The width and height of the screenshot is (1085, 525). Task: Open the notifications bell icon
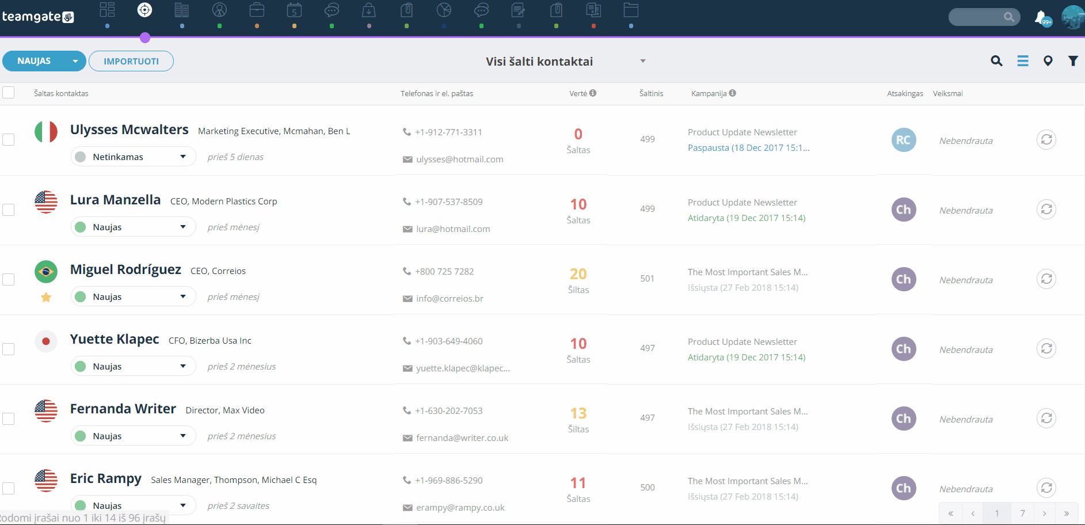[x=1041, y=17]
